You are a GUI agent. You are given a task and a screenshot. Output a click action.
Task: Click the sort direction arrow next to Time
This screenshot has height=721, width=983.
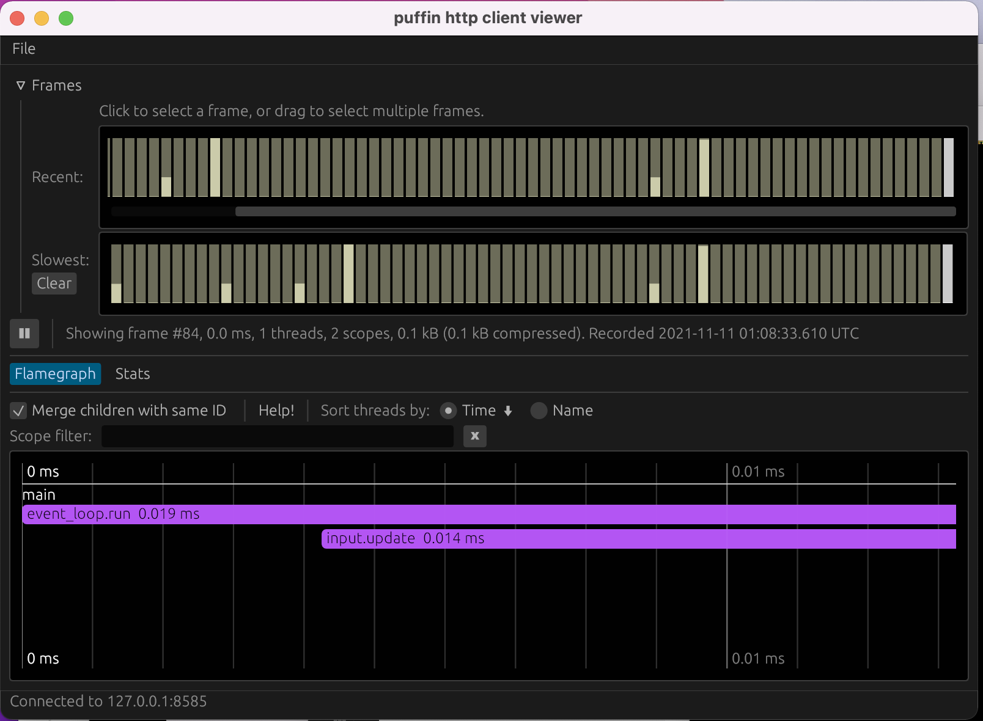click(x=509, y=411)
